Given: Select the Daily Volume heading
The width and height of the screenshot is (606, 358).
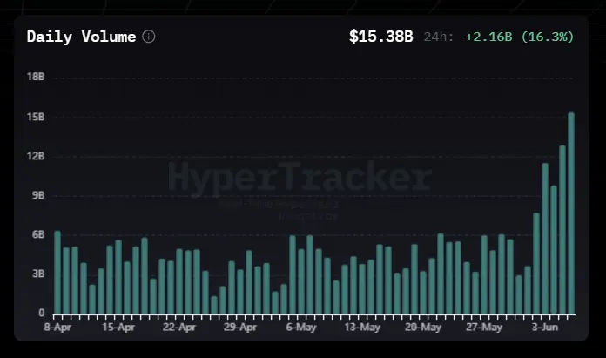Looking at the screenshot, I should (x=82, y=37).
